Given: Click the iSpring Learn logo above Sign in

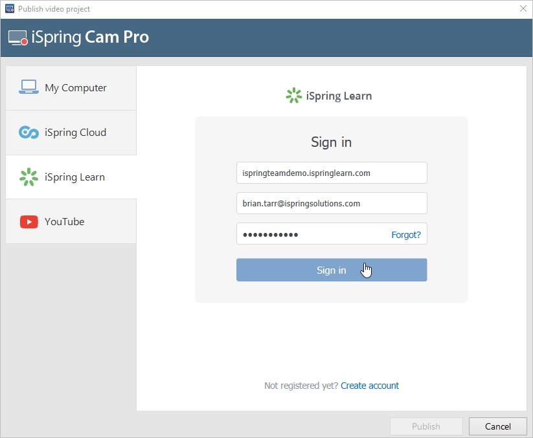Looking at the screenshot, I should [x=293, y=96].
